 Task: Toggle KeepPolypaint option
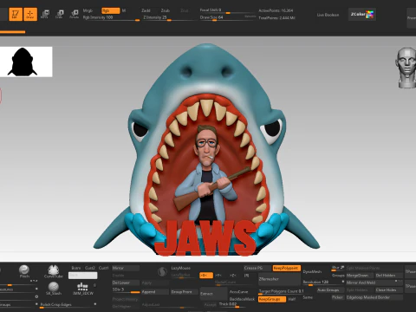click(287, 268)
